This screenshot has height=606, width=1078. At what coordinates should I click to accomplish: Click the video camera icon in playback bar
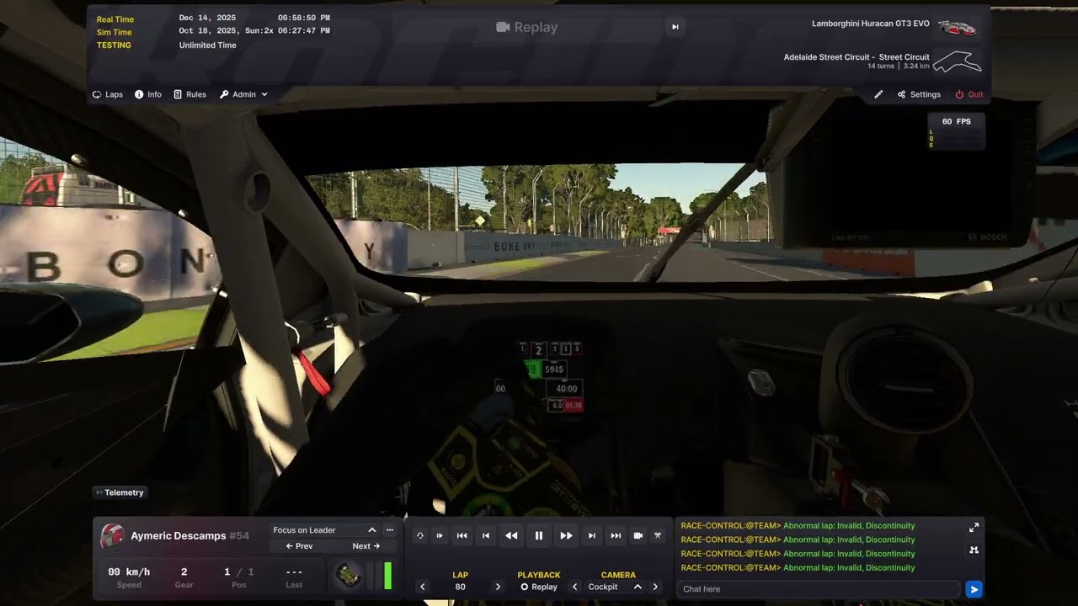click(638, 535)
